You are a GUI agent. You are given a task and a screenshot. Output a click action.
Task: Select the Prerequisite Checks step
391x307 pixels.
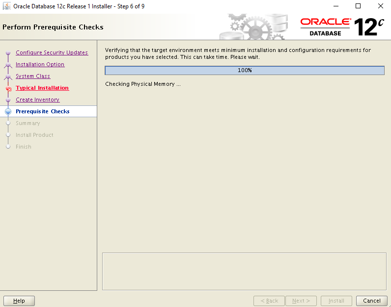click(x=43, y=111)
